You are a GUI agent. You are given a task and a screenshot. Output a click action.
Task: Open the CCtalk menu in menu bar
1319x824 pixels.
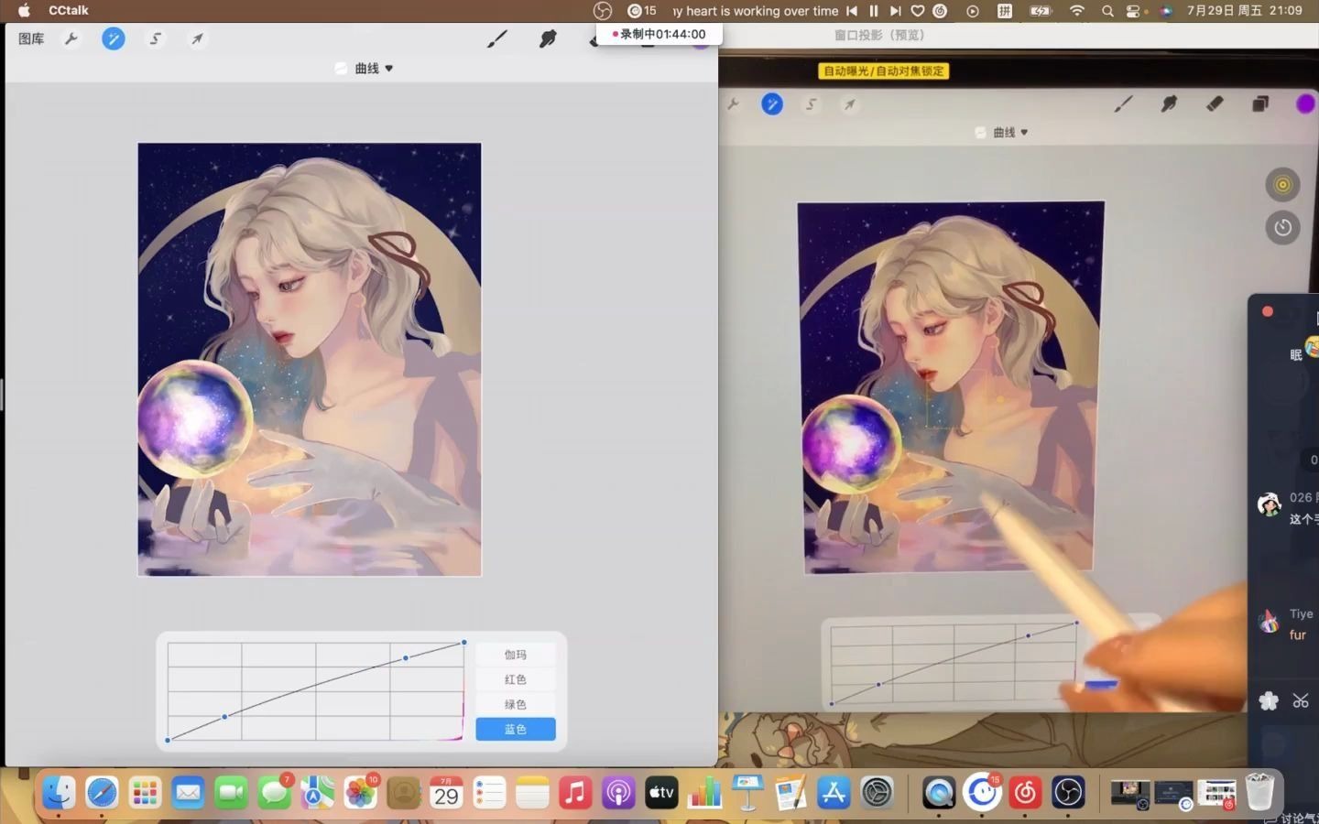point(69,10)
